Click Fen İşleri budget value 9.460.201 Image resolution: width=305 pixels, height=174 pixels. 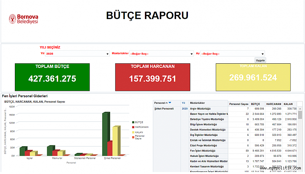click(258, 151)
